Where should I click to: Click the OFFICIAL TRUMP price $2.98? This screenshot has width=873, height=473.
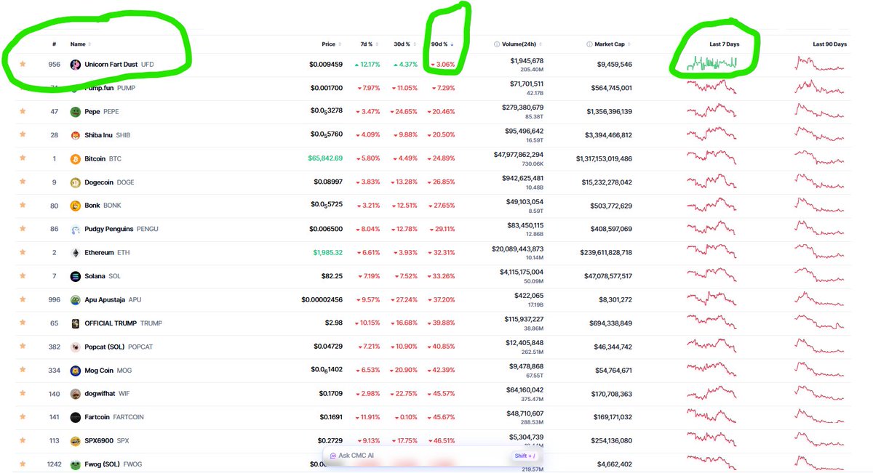point(334,323)
